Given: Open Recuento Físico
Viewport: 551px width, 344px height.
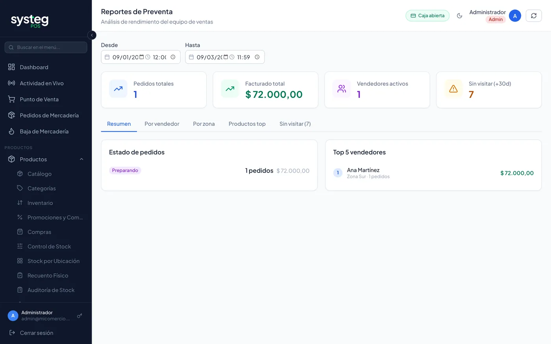Looking at the screenshot, I should (50, 276).
